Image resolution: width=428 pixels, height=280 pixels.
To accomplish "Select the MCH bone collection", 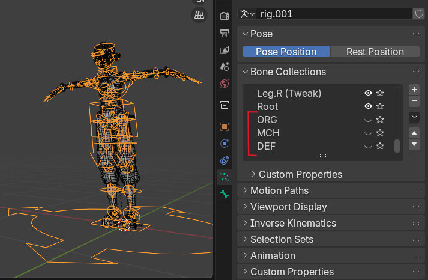I will 268,133.
